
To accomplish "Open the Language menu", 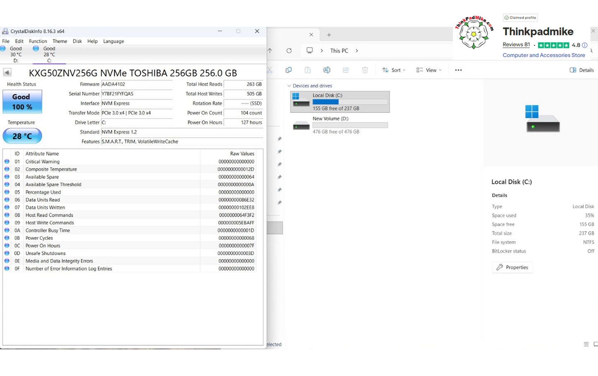I will [x=113, y=41].
